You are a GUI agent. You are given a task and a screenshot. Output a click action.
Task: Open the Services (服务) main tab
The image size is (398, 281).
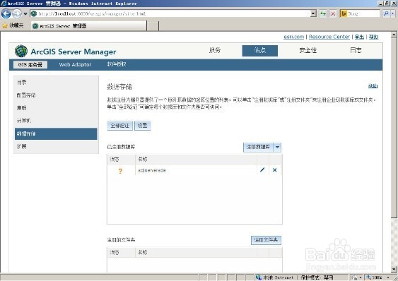(x=215, y=50)
